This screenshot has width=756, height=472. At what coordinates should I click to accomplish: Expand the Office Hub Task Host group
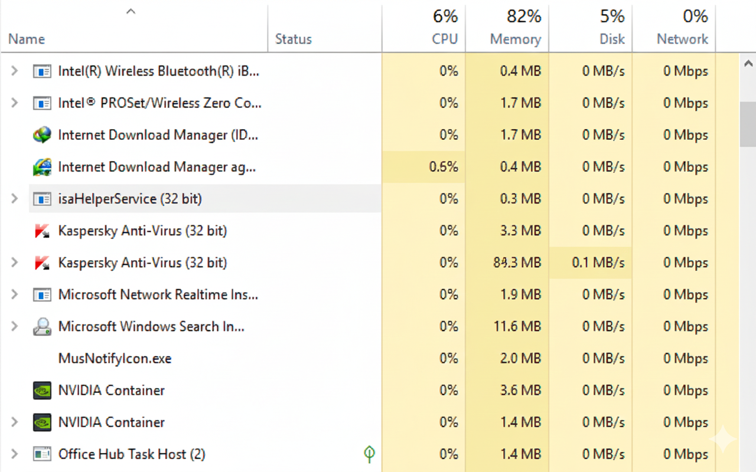pos(15,454)
